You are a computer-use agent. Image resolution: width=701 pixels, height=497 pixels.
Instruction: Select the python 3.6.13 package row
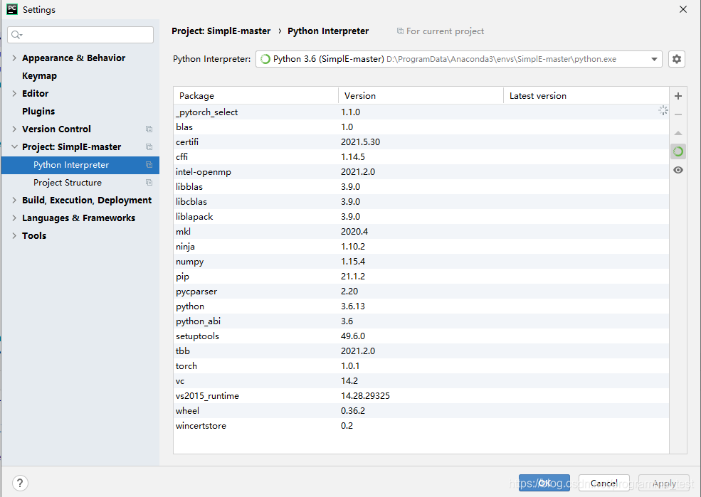[x=421, y=306]
